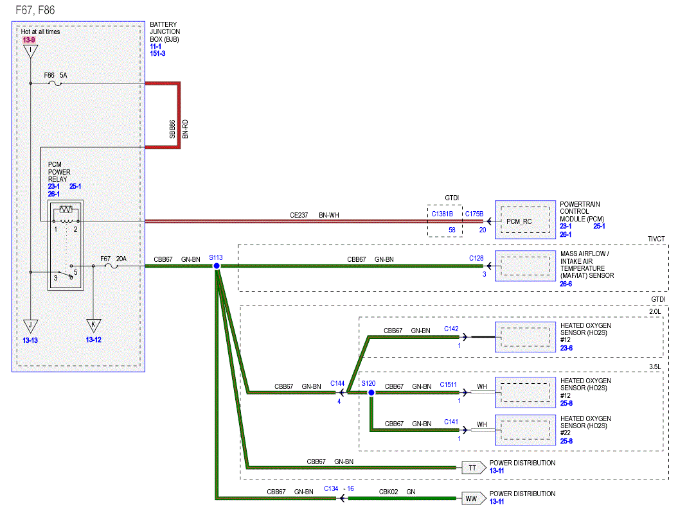Select the TT power distribution arrow symbol
The width and height of the screenshot is (687, 509).
click(474, 468)
